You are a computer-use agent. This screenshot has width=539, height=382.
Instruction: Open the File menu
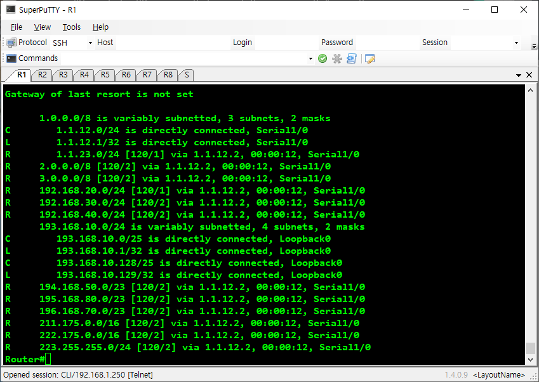pyautogui.click(x=16, y=27)
